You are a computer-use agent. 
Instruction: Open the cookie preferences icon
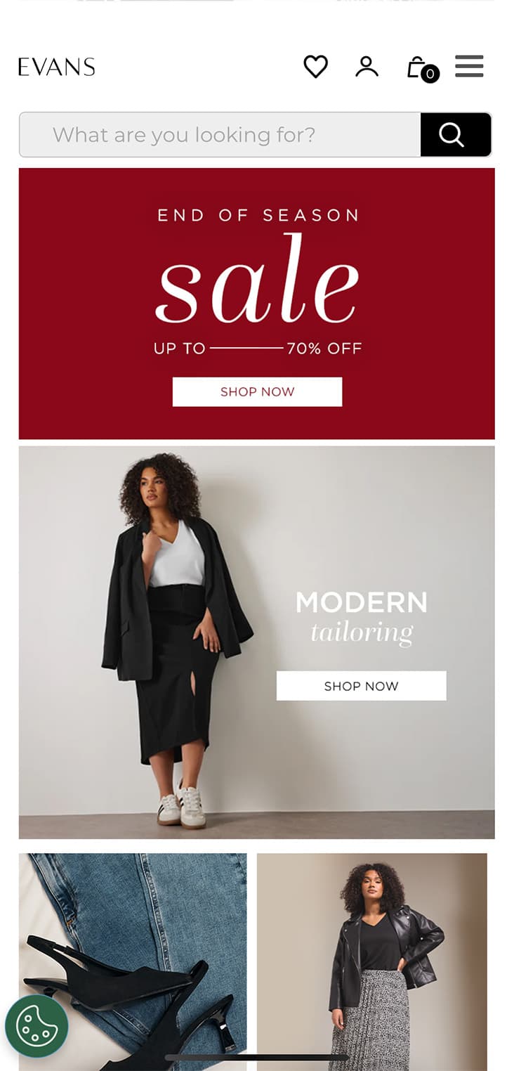[x=37, y=1026]
